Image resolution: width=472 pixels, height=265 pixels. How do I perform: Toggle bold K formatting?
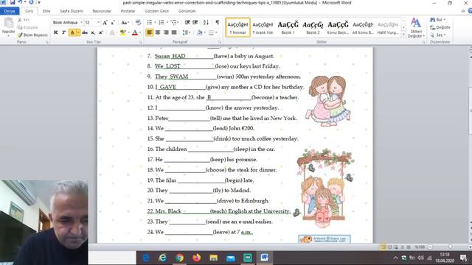(56, 32)
